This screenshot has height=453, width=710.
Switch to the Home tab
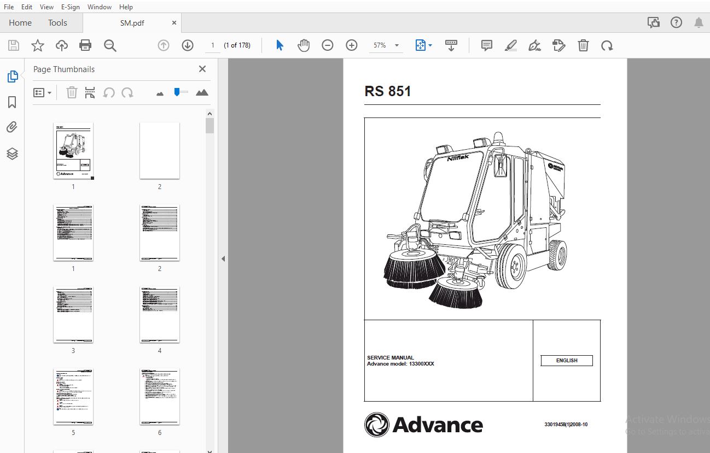[x=20, y=22]
